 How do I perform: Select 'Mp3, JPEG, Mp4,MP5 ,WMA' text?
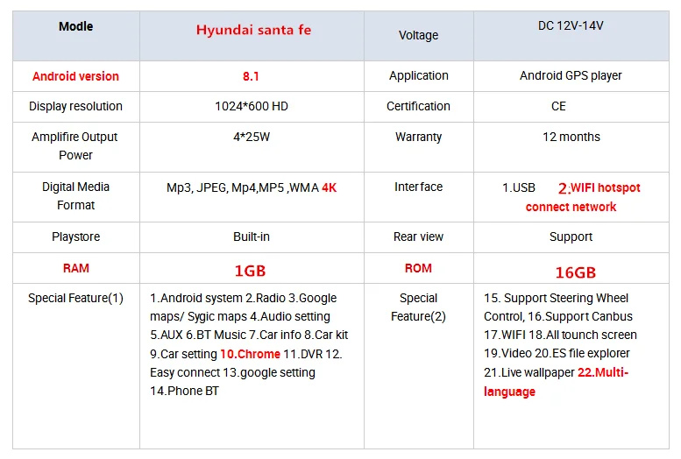click(x=243, y=188)
